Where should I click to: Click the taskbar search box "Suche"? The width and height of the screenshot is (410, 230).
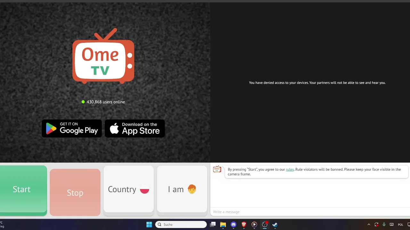(x=181, y=225)
